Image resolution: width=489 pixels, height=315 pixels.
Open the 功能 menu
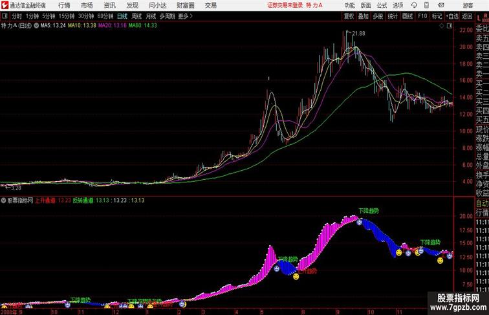pyautogui.click(x=349, y=5)
